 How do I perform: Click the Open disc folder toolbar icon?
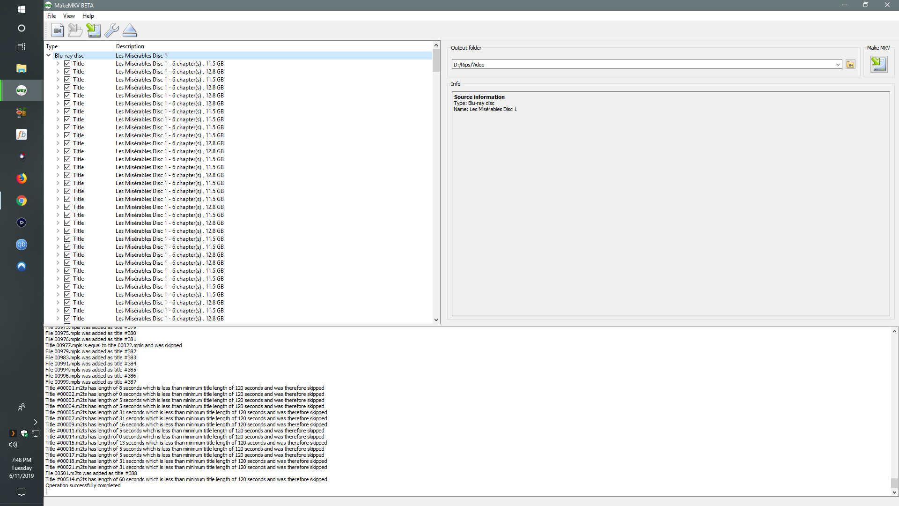point(75,31)
